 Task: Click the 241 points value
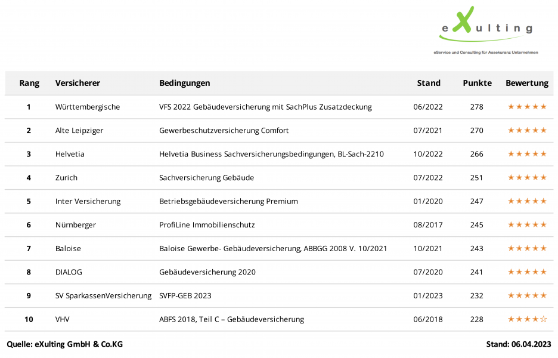point(476,272)
